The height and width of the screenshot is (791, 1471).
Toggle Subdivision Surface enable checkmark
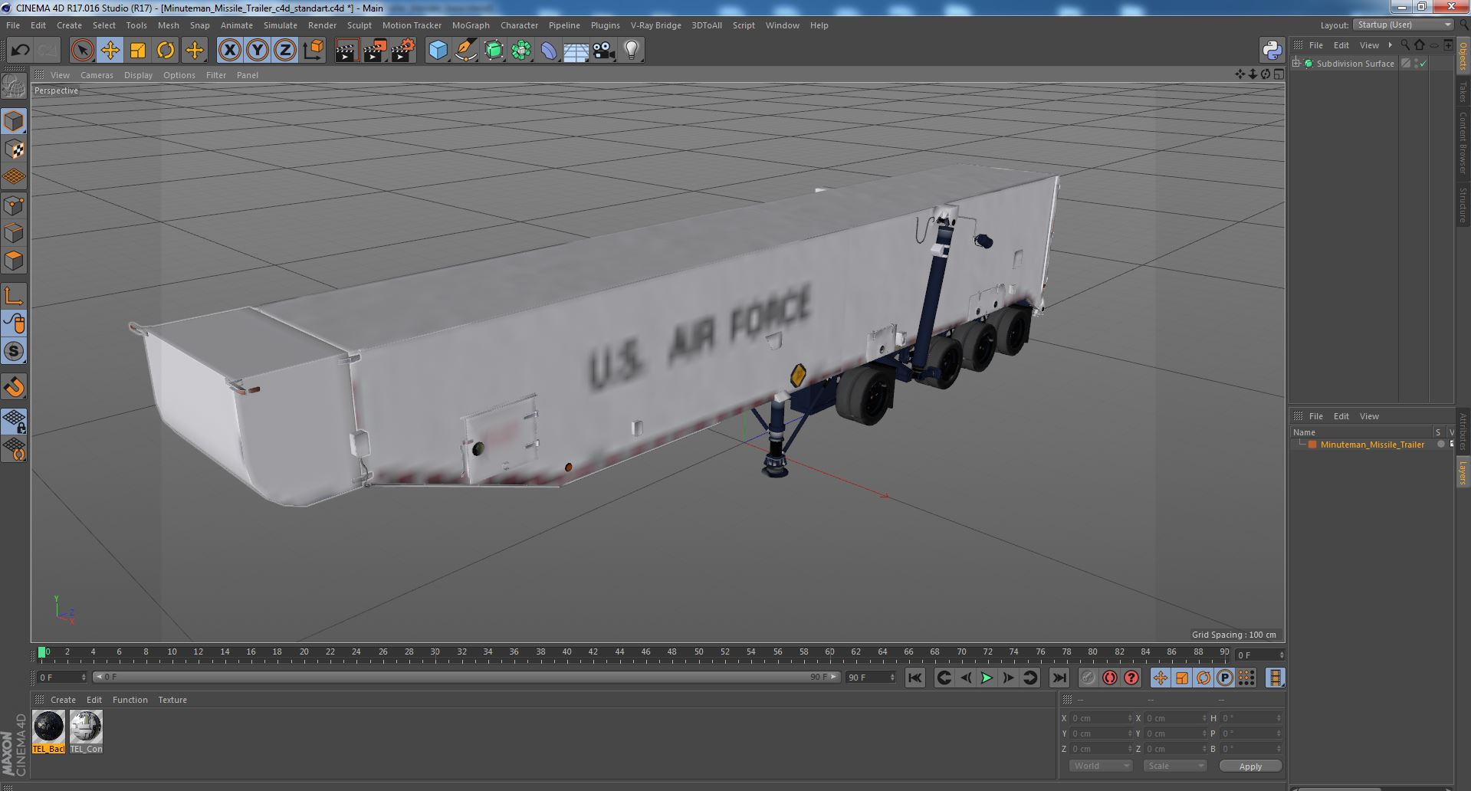click(x=1423, y=64)
